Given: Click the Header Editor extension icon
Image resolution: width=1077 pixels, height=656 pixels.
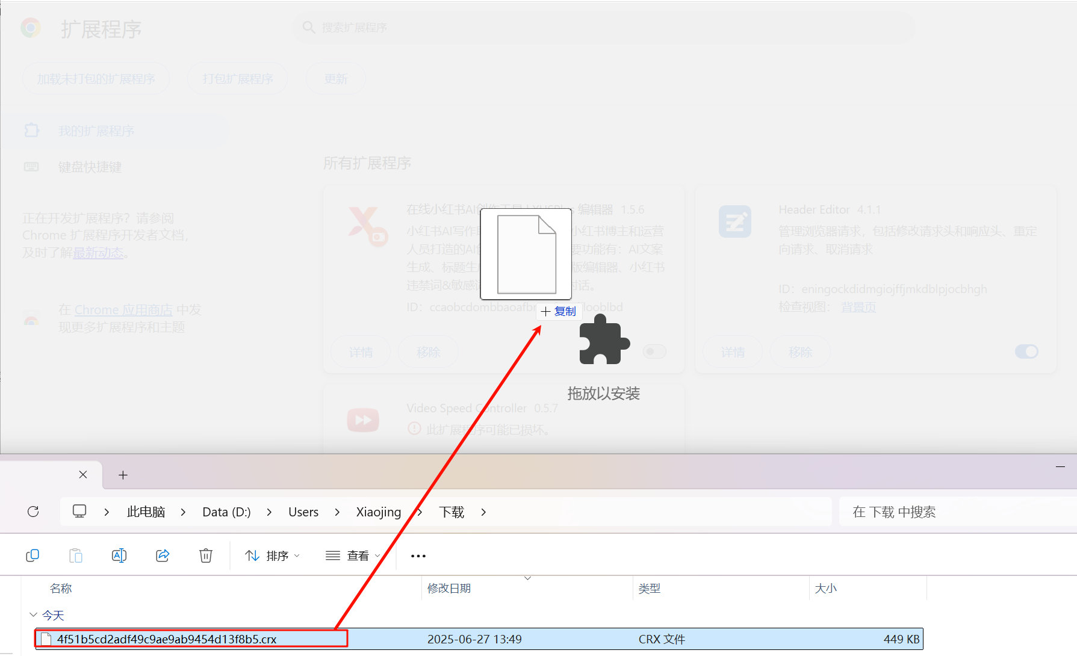Looking at the screenshot, I should tap(734, 221).
